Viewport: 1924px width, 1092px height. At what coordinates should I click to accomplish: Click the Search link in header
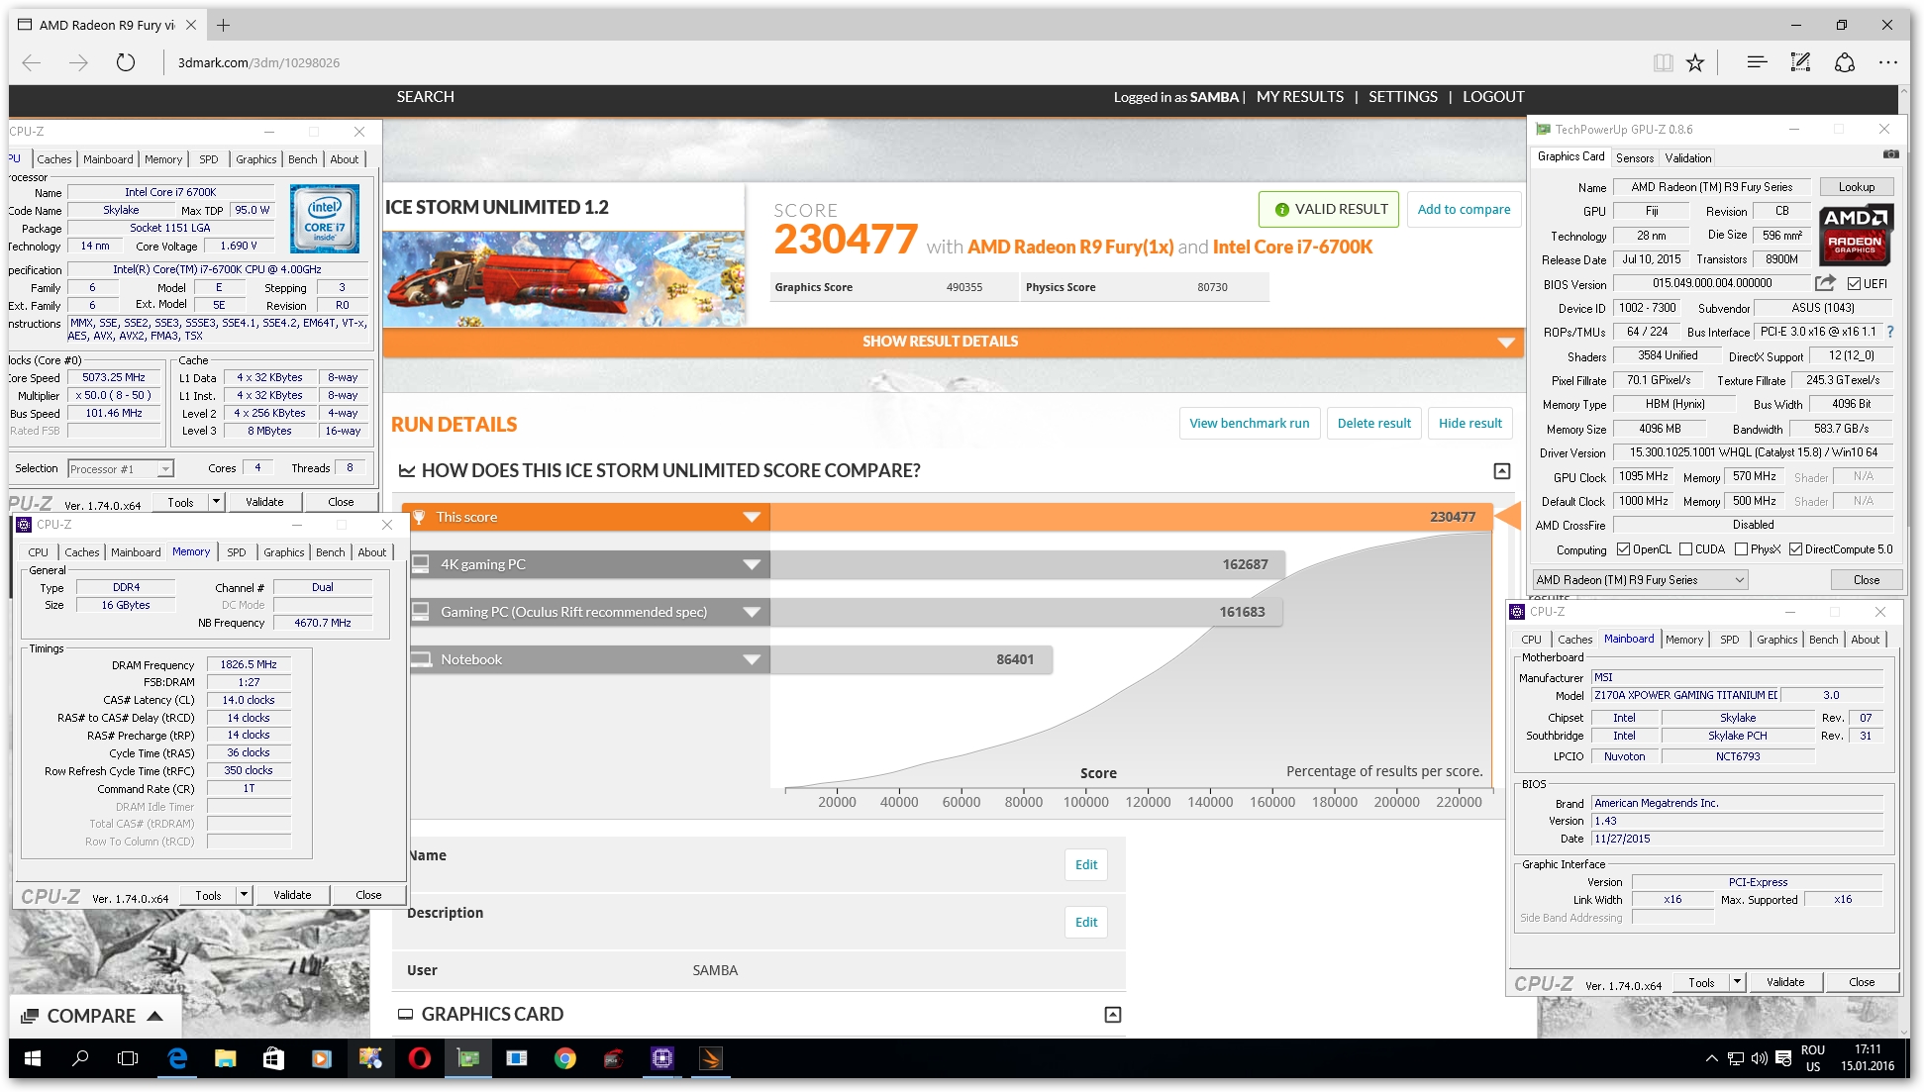(x=426, y=97)
